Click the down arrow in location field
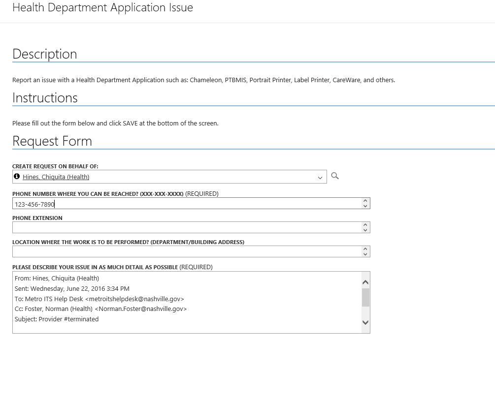495x404 pixels. tap(365, 254)
